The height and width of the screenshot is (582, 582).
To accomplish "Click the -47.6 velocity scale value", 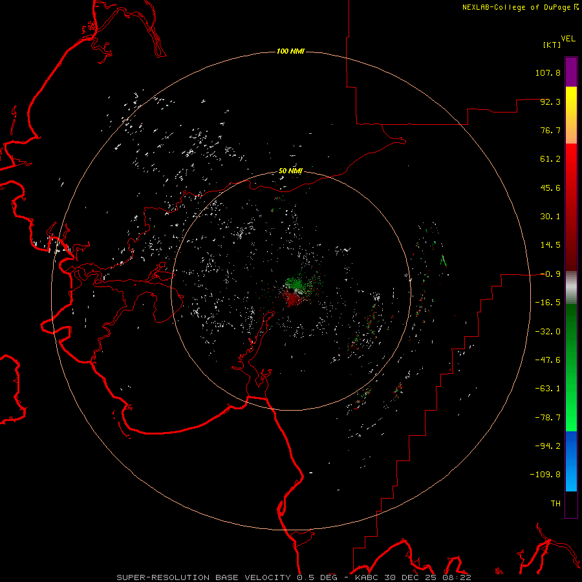I will 548,360.
